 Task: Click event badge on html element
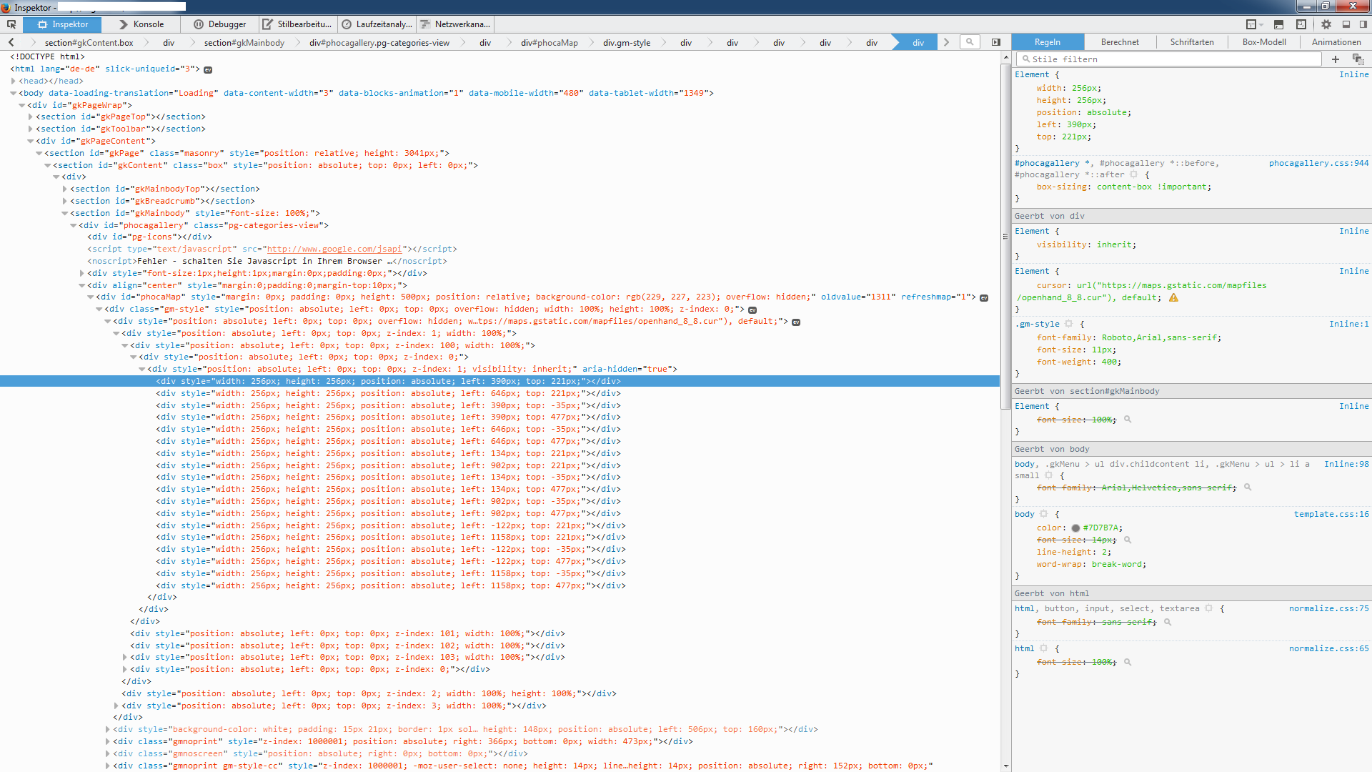pos(208,70)
